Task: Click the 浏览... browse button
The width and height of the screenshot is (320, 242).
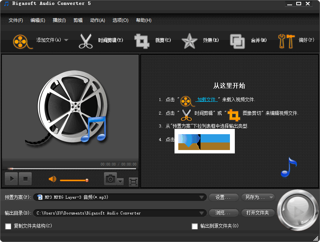Action: tap(224, 213)
